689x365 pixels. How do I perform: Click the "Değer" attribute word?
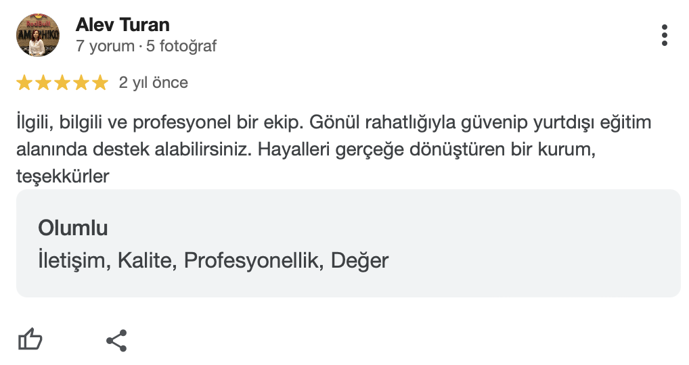[359, 260]
